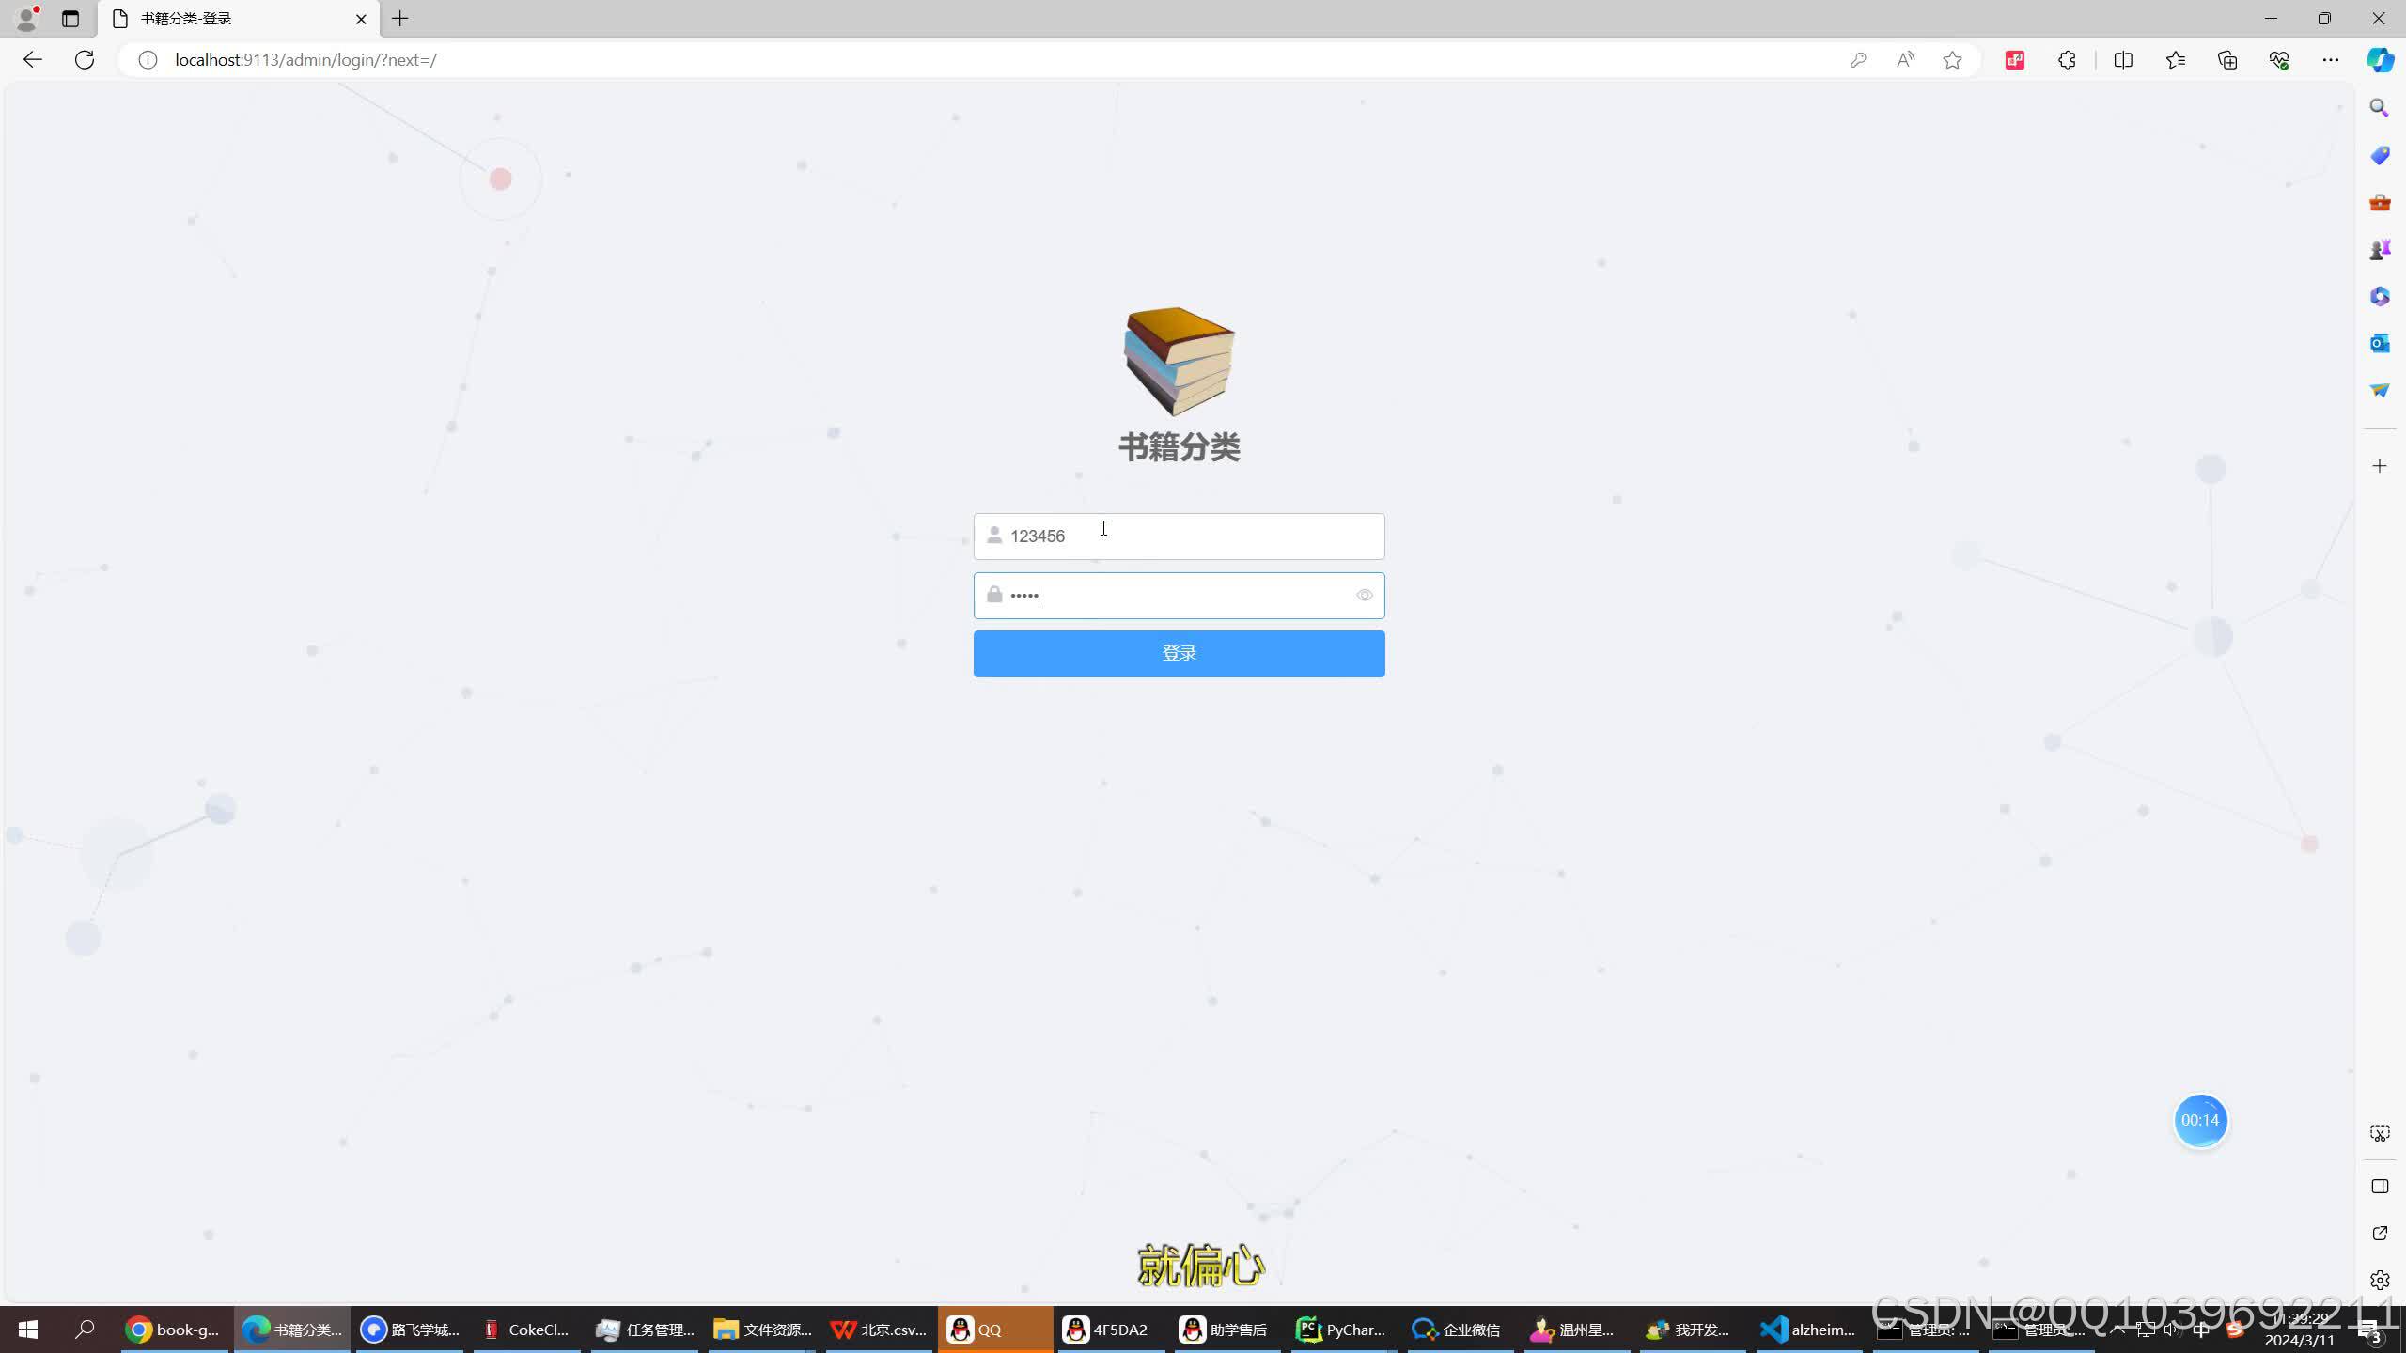Open the sidebar Games chess icon
The width and height of the screenshot is (2406, 1353).
2380,249
